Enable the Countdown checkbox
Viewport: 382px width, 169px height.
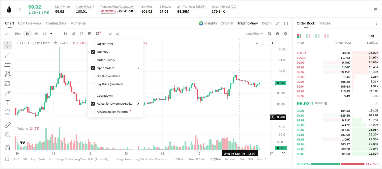tap(93, 96)
